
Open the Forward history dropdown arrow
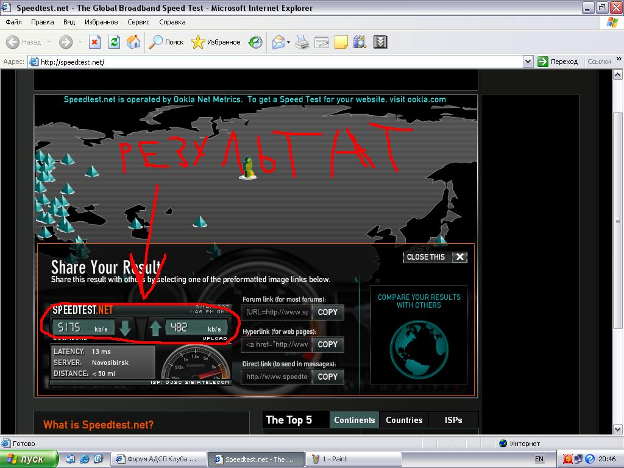pos(80,42)
